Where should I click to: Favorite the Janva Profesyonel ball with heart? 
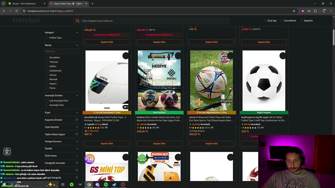tap(230, 56)
